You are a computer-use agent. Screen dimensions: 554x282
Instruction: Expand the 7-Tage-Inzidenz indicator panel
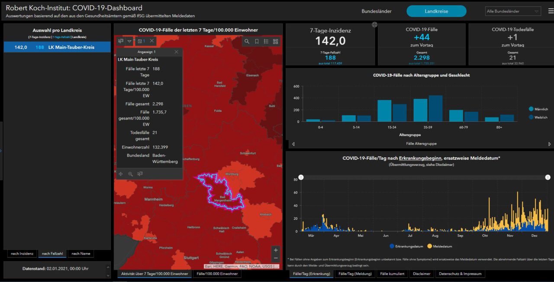374,25
